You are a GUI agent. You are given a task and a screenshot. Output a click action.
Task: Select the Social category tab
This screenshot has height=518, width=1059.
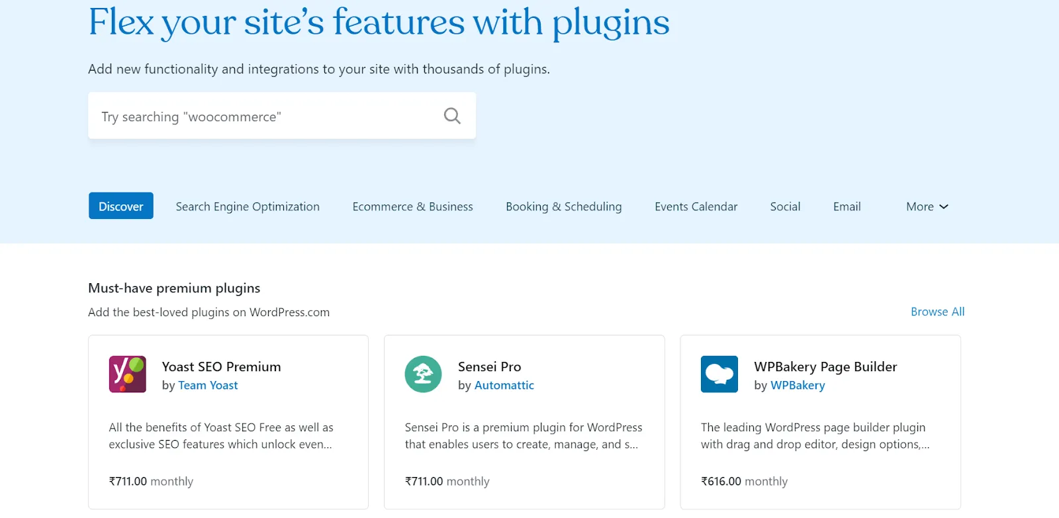point(785,206)
